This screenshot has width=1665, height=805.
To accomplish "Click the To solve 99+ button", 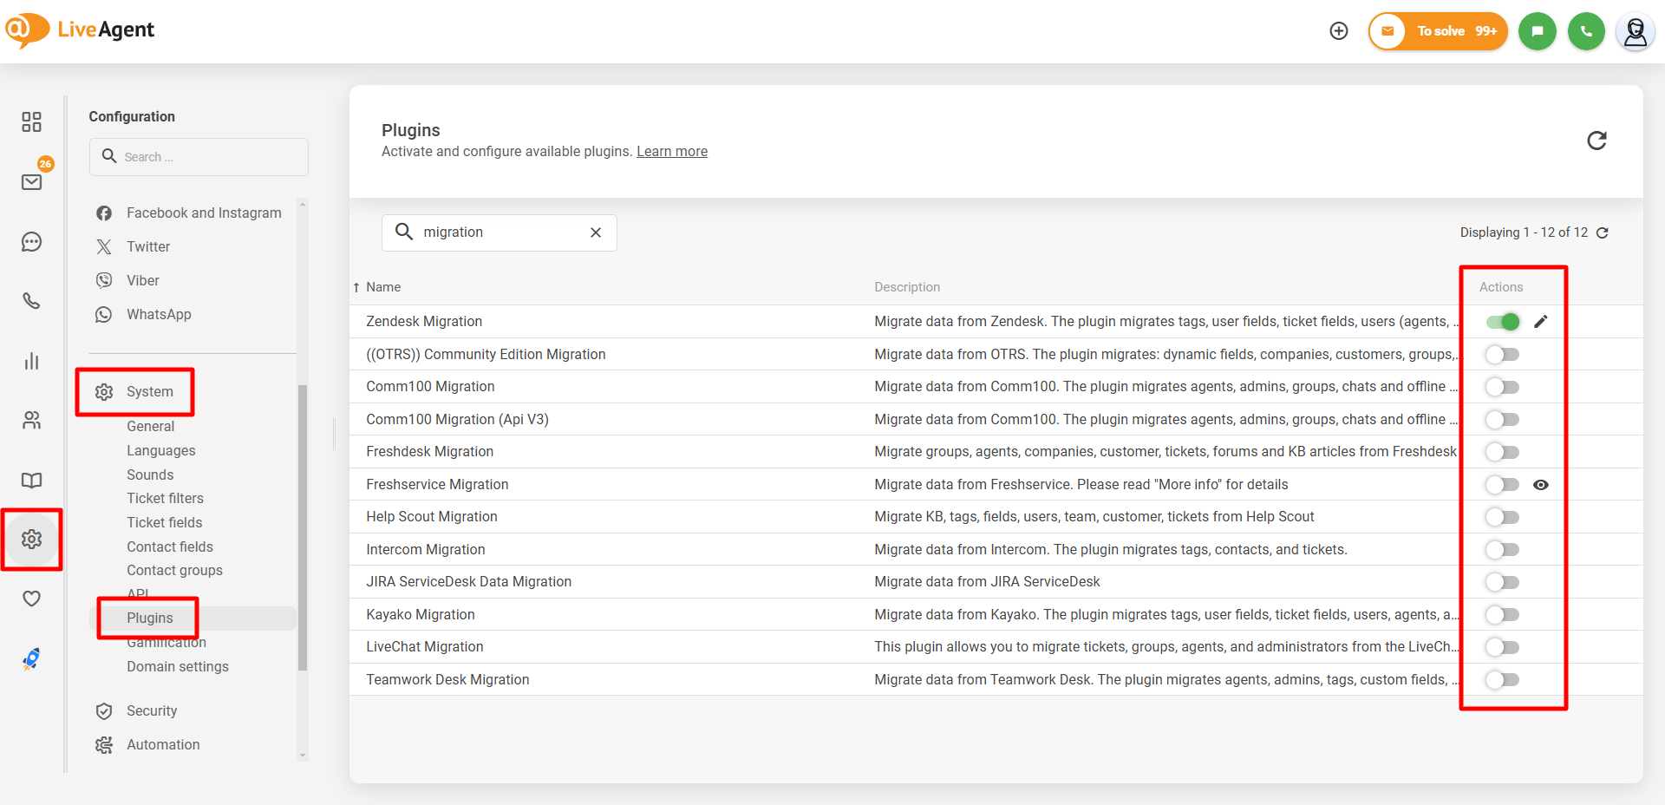I will pyautogui.click(x=1439, y=31).
